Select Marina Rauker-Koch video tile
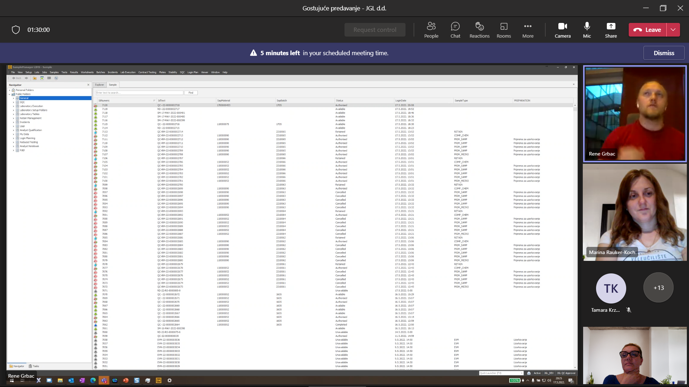Viewport: 689px width, 387px height. tap(634, 212)
